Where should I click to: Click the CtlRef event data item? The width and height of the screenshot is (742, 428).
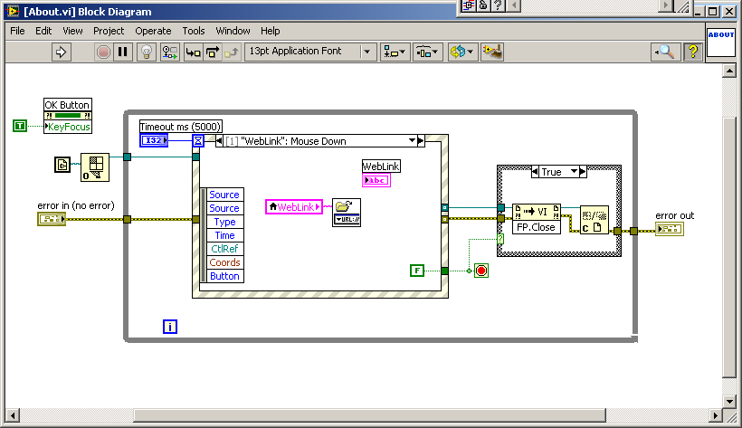(224, 249)
